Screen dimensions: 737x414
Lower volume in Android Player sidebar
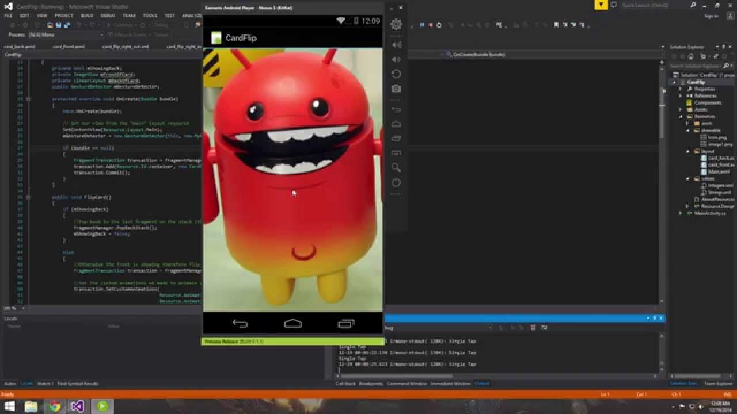tap(396, 59)
